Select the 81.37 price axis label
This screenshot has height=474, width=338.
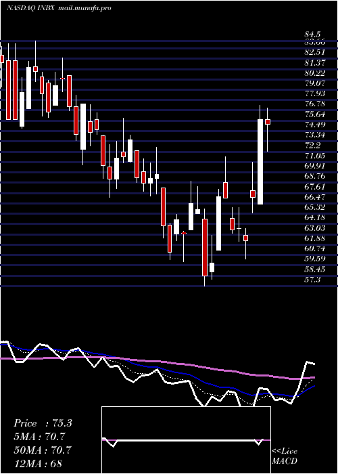pos(314,62)
